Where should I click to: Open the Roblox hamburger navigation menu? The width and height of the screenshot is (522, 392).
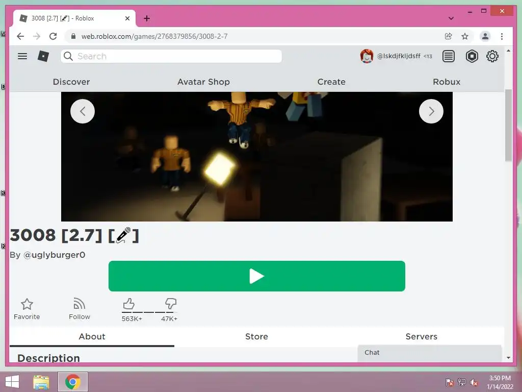point(22,56)
